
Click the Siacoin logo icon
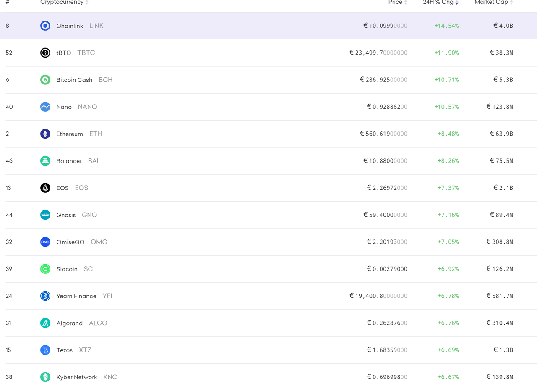coord(45,269)
